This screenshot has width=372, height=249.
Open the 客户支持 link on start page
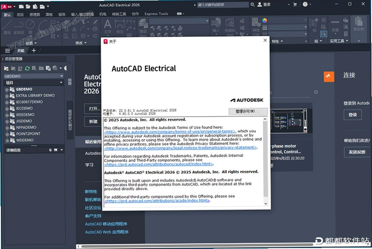pos(93,216)
